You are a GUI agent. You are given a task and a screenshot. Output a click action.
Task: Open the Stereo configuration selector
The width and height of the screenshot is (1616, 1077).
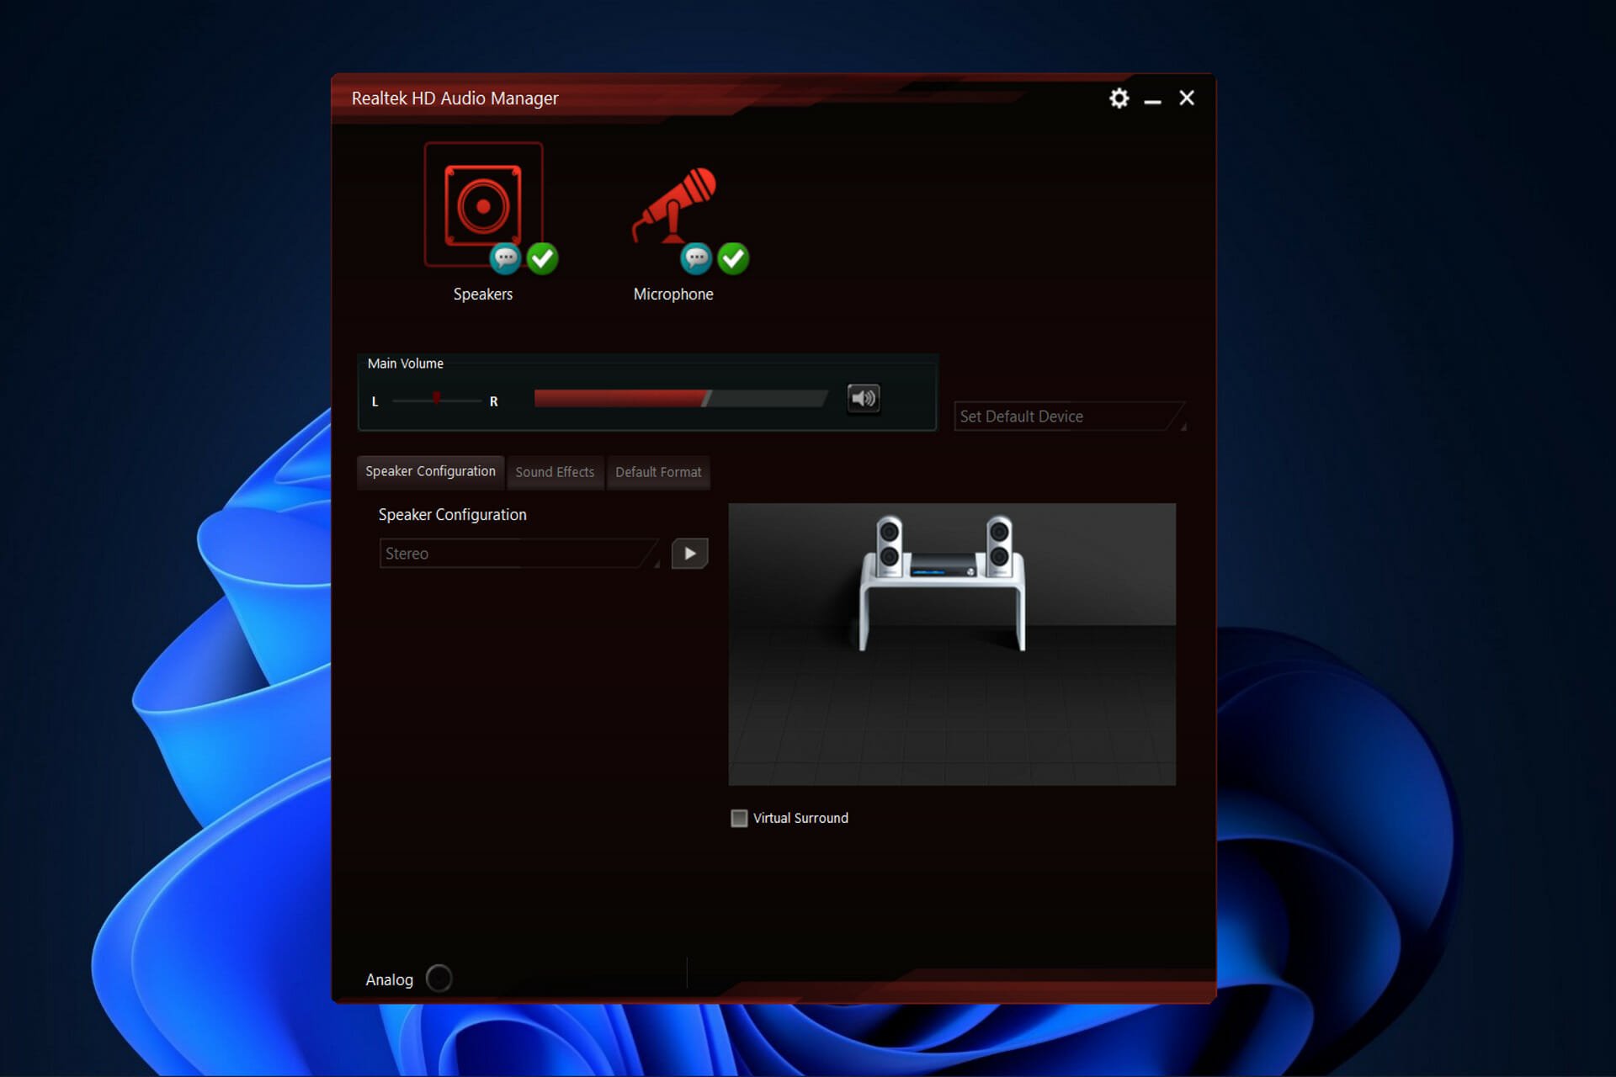(517, 553)
